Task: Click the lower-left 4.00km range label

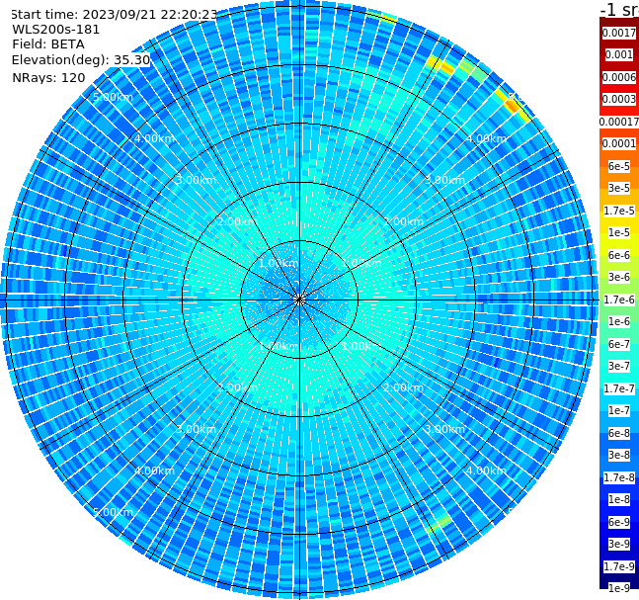Action: click(x=154, y=471)
